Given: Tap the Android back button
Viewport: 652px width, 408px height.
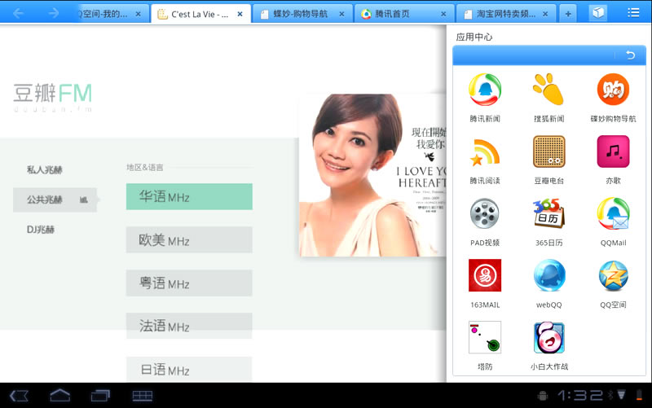Looking at the screenshot, I should tap(19, 396).
